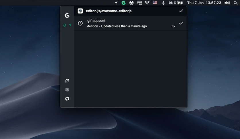Open the volume control in the menu bar
This screenshot has width=240, height=139.
click(227, 3)
